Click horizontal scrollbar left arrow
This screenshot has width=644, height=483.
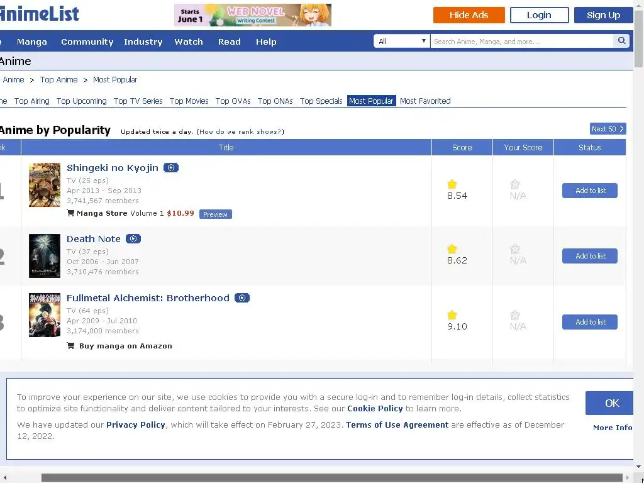point(4,477)
